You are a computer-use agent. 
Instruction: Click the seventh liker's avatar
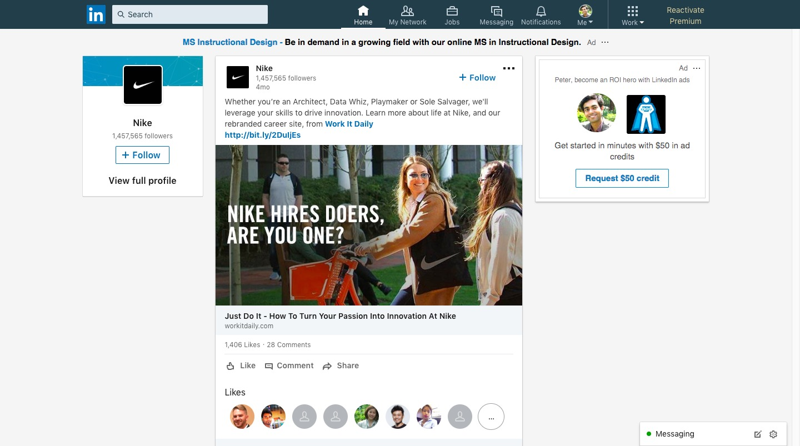[x=429, y=417]
